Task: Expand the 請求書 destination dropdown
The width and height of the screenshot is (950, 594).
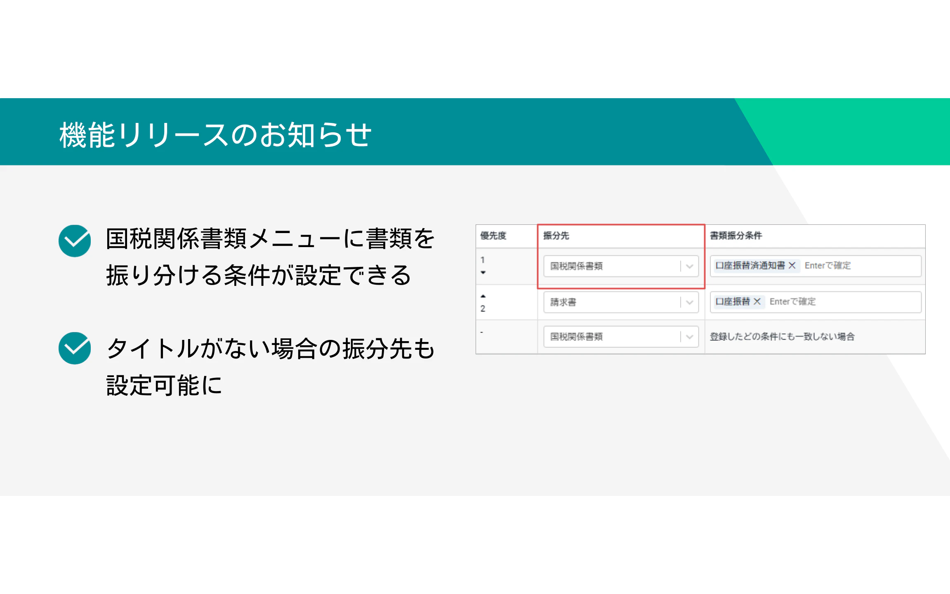Action: [x=689, y=302]
